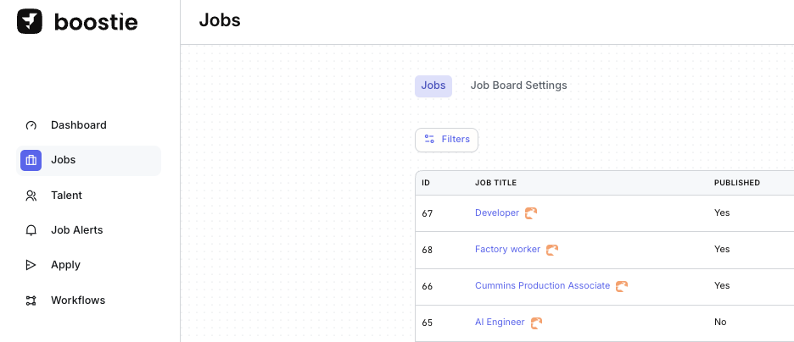Switch to Job Board Settings tab
The image size is (794, 342).
click(518, 85)
